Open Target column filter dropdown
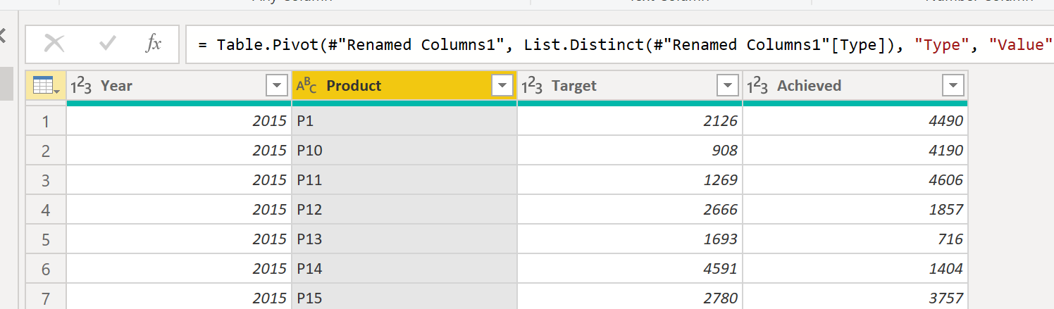The width and height of the screenshot is (1054, 309). [x=727, y=86]
